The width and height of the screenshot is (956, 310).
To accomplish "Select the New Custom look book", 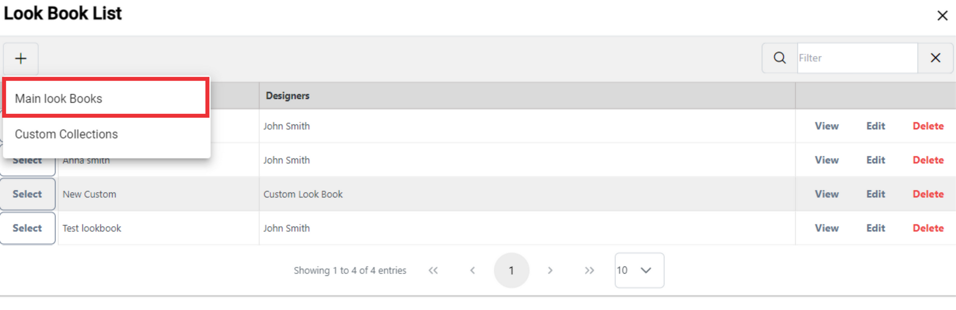I will coord(27,194).
